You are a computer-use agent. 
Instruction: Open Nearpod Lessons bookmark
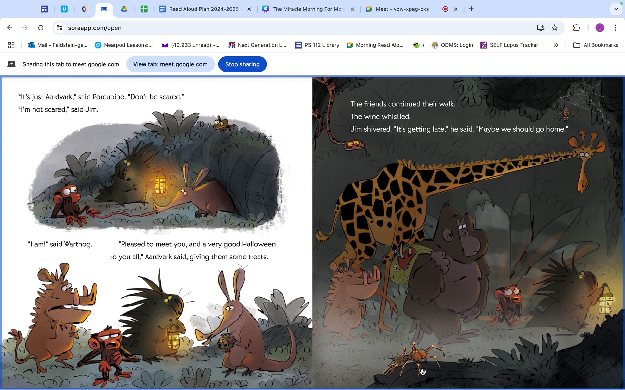[124, 45]
